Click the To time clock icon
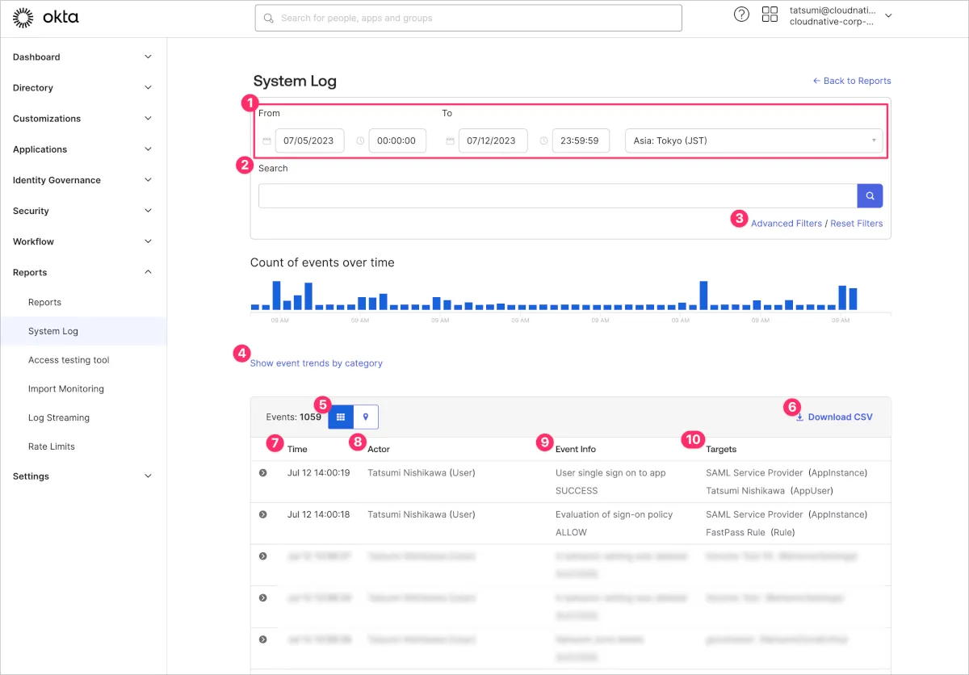Screen dimensions: 969x675 [543, 140]
